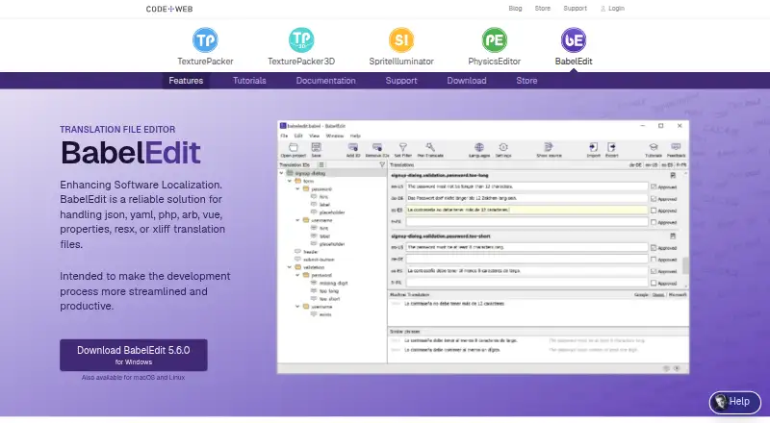Toggle Approved for de-DE in too-long group
770x423 pixels.
654,199
